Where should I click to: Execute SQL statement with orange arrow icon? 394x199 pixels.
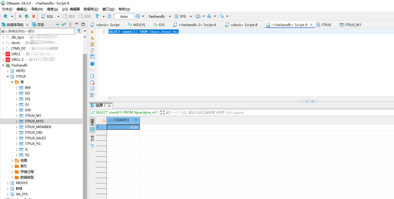[92, 32]
